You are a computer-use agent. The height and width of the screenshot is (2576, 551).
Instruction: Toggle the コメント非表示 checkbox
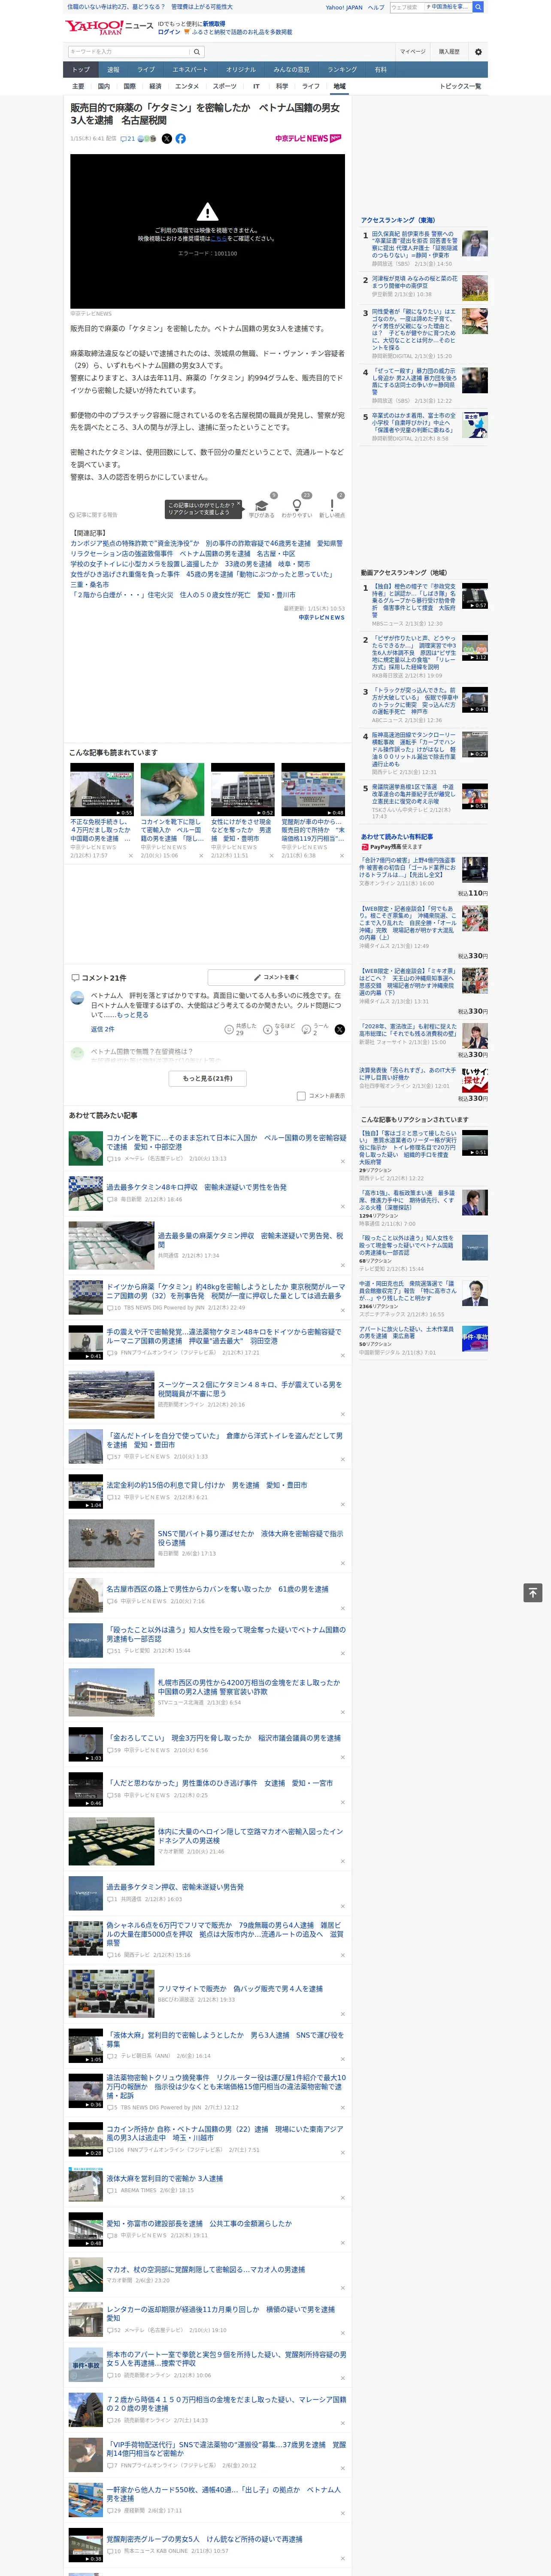click(301, 1096)
